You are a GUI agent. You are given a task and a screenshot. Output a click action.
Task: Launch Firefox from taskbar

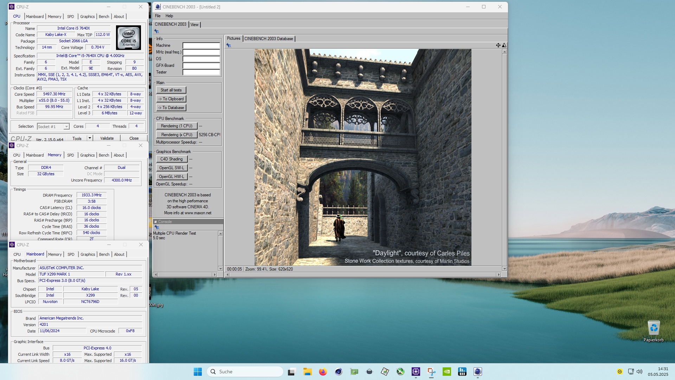click(323, 372)
